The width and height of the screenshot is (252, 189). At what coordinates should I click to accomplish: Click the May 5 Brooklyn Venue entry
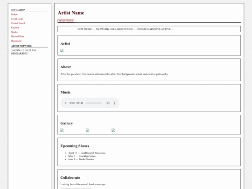point(82,156)
